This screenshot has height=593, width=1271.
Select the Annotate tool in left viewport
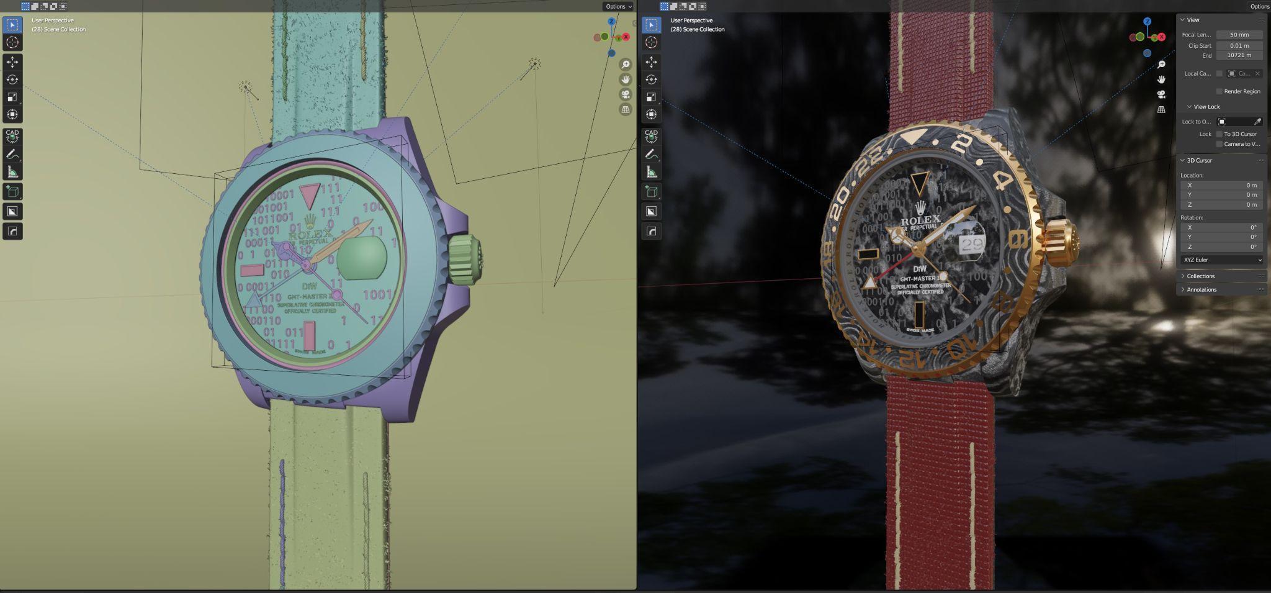click(x=12, y=154)
